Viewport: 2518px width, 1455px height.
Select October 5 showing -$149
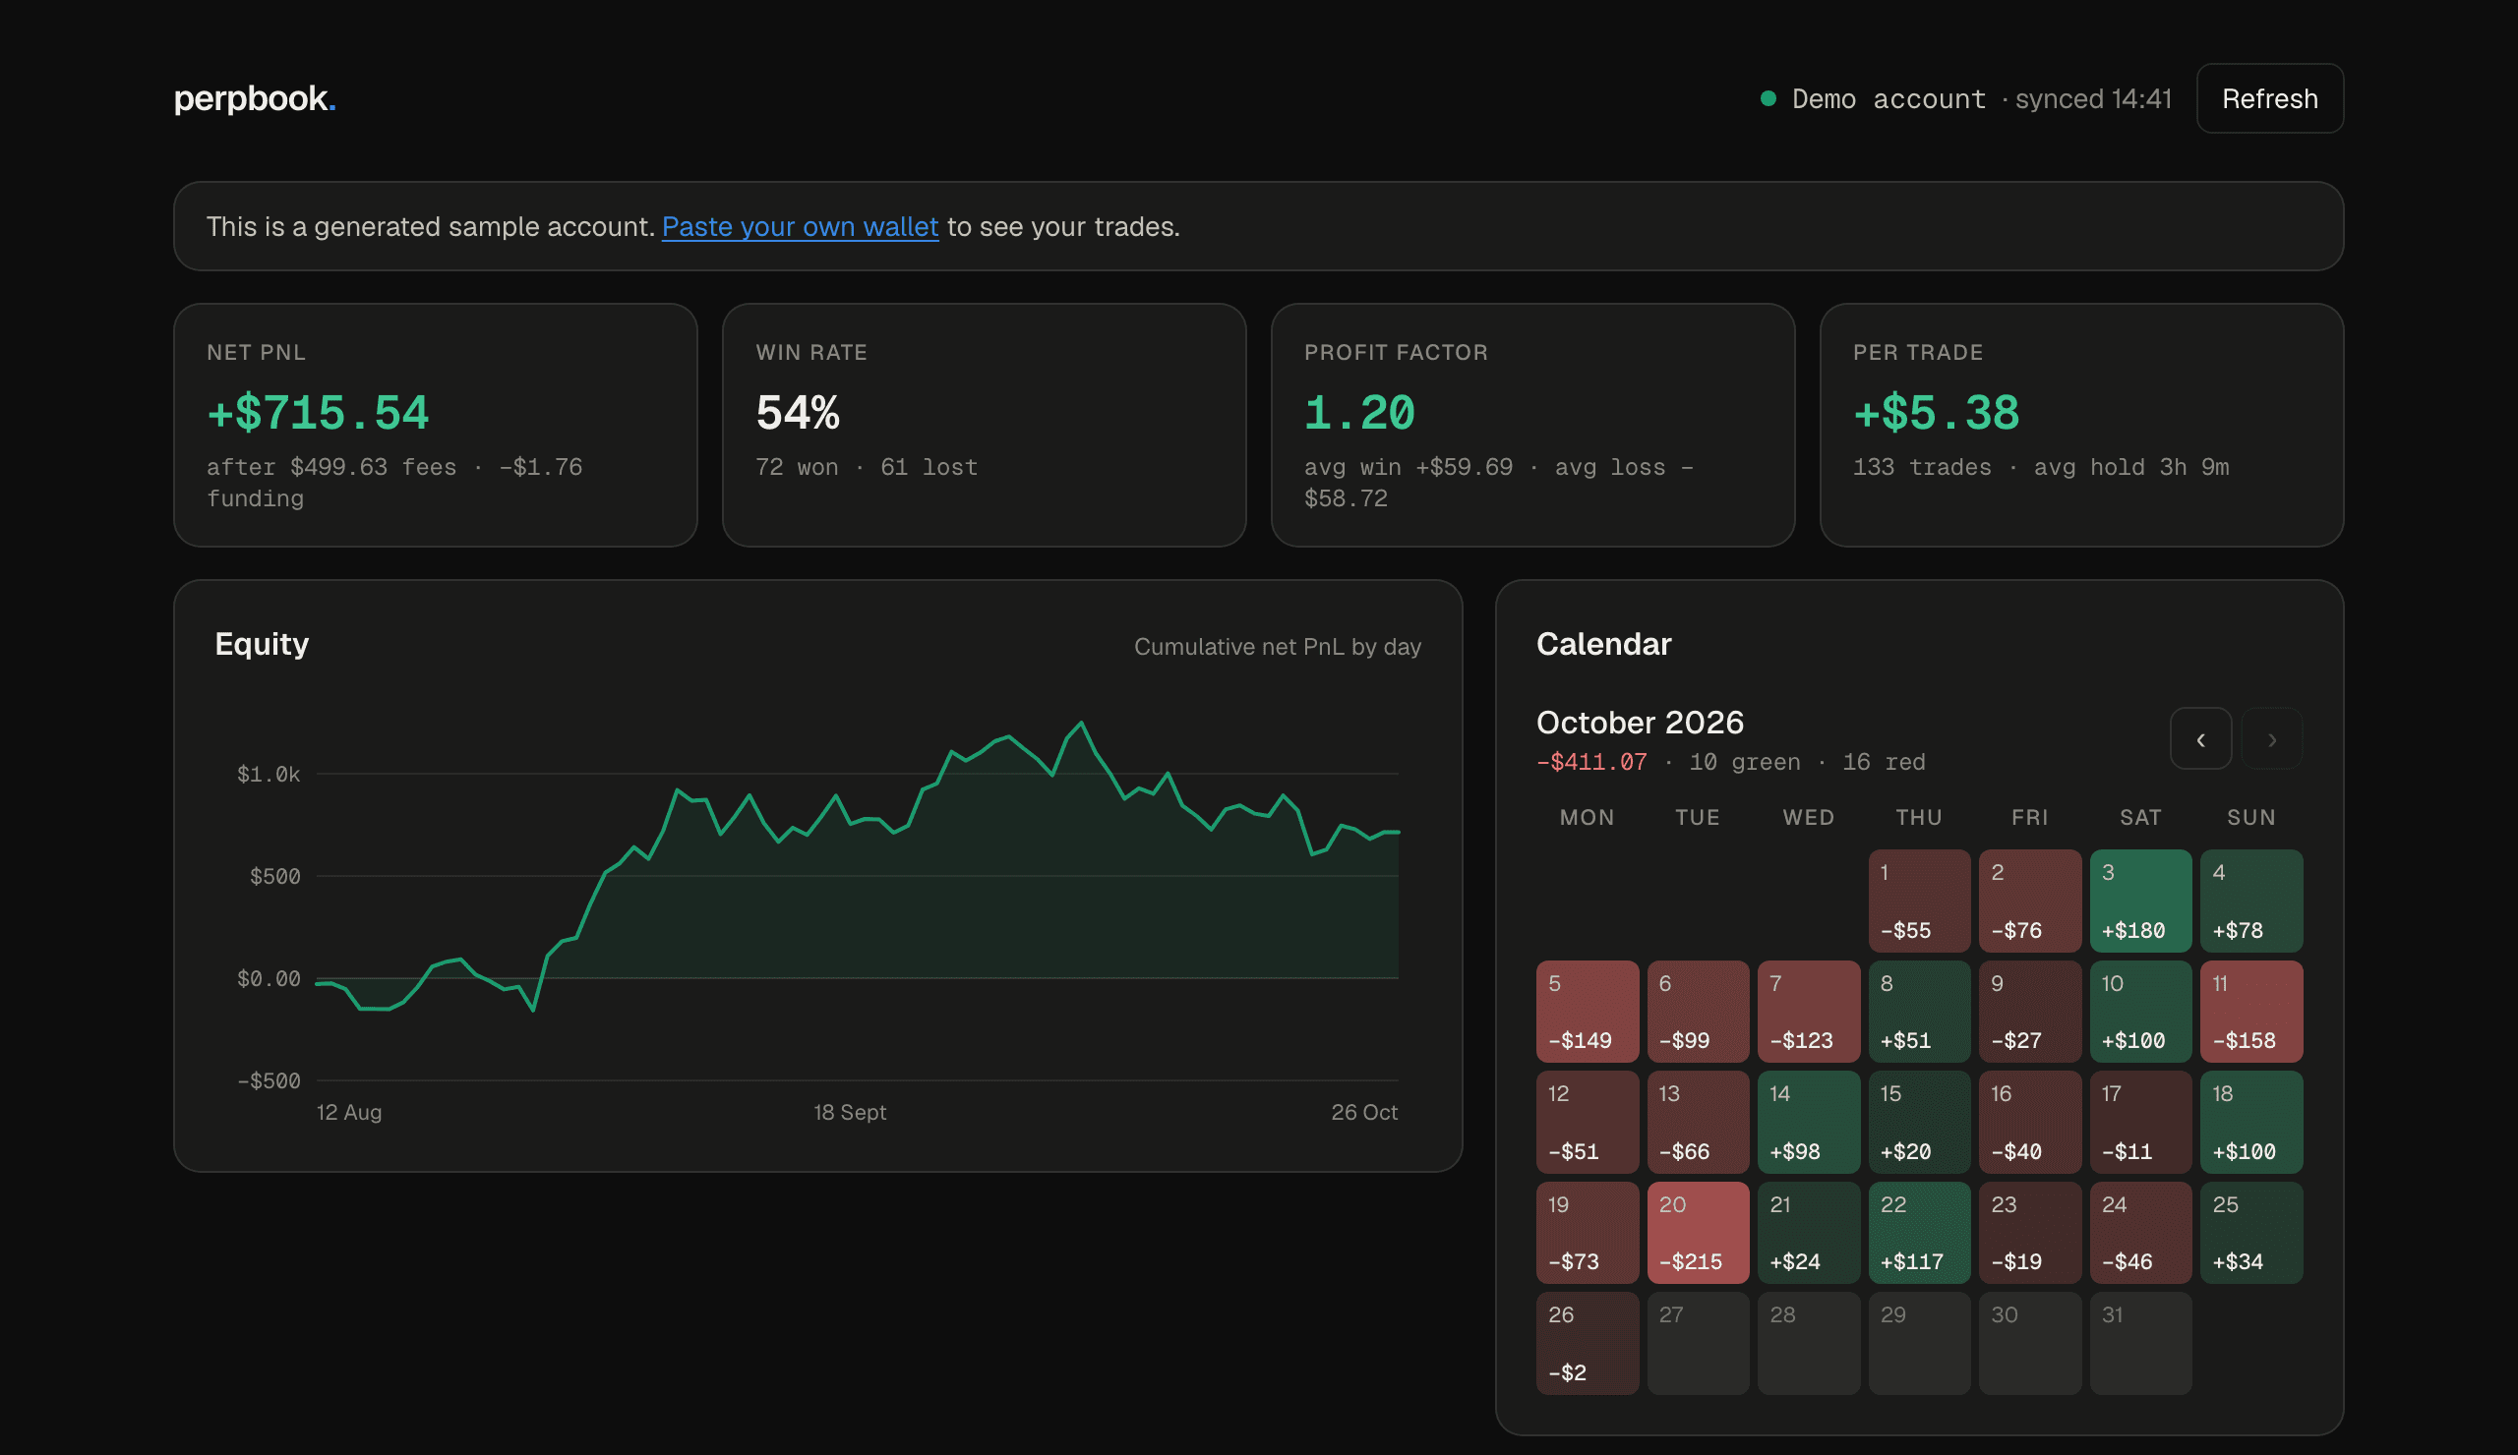(1587, 1012)
